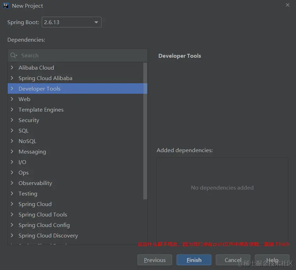Viewport: 296px width, 270px height.
Task: Expand the Testing chevron
Action: tap(12, 193)
